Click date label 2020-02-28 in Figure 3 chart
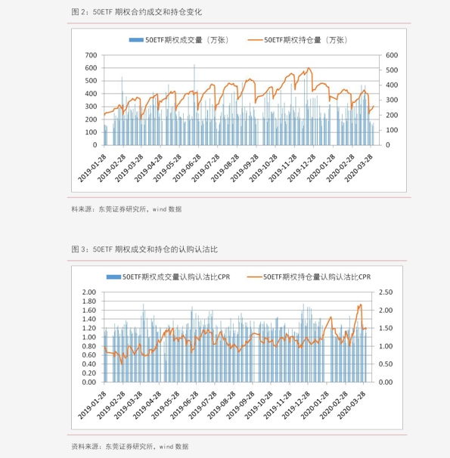 pos(334,405)
